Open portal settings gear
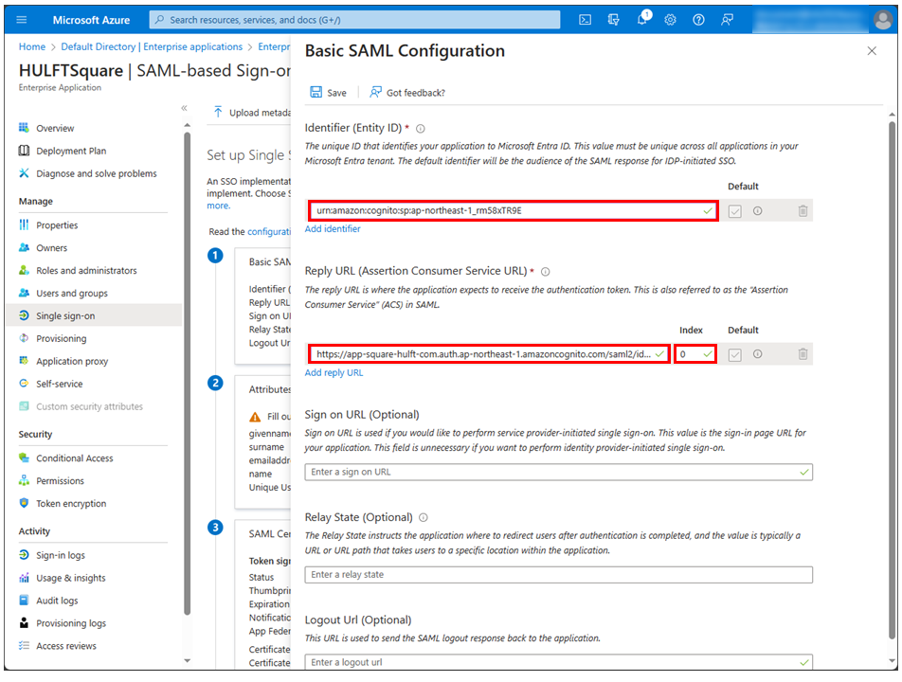This screenshot has height=682, width=902. click(670, 20)
